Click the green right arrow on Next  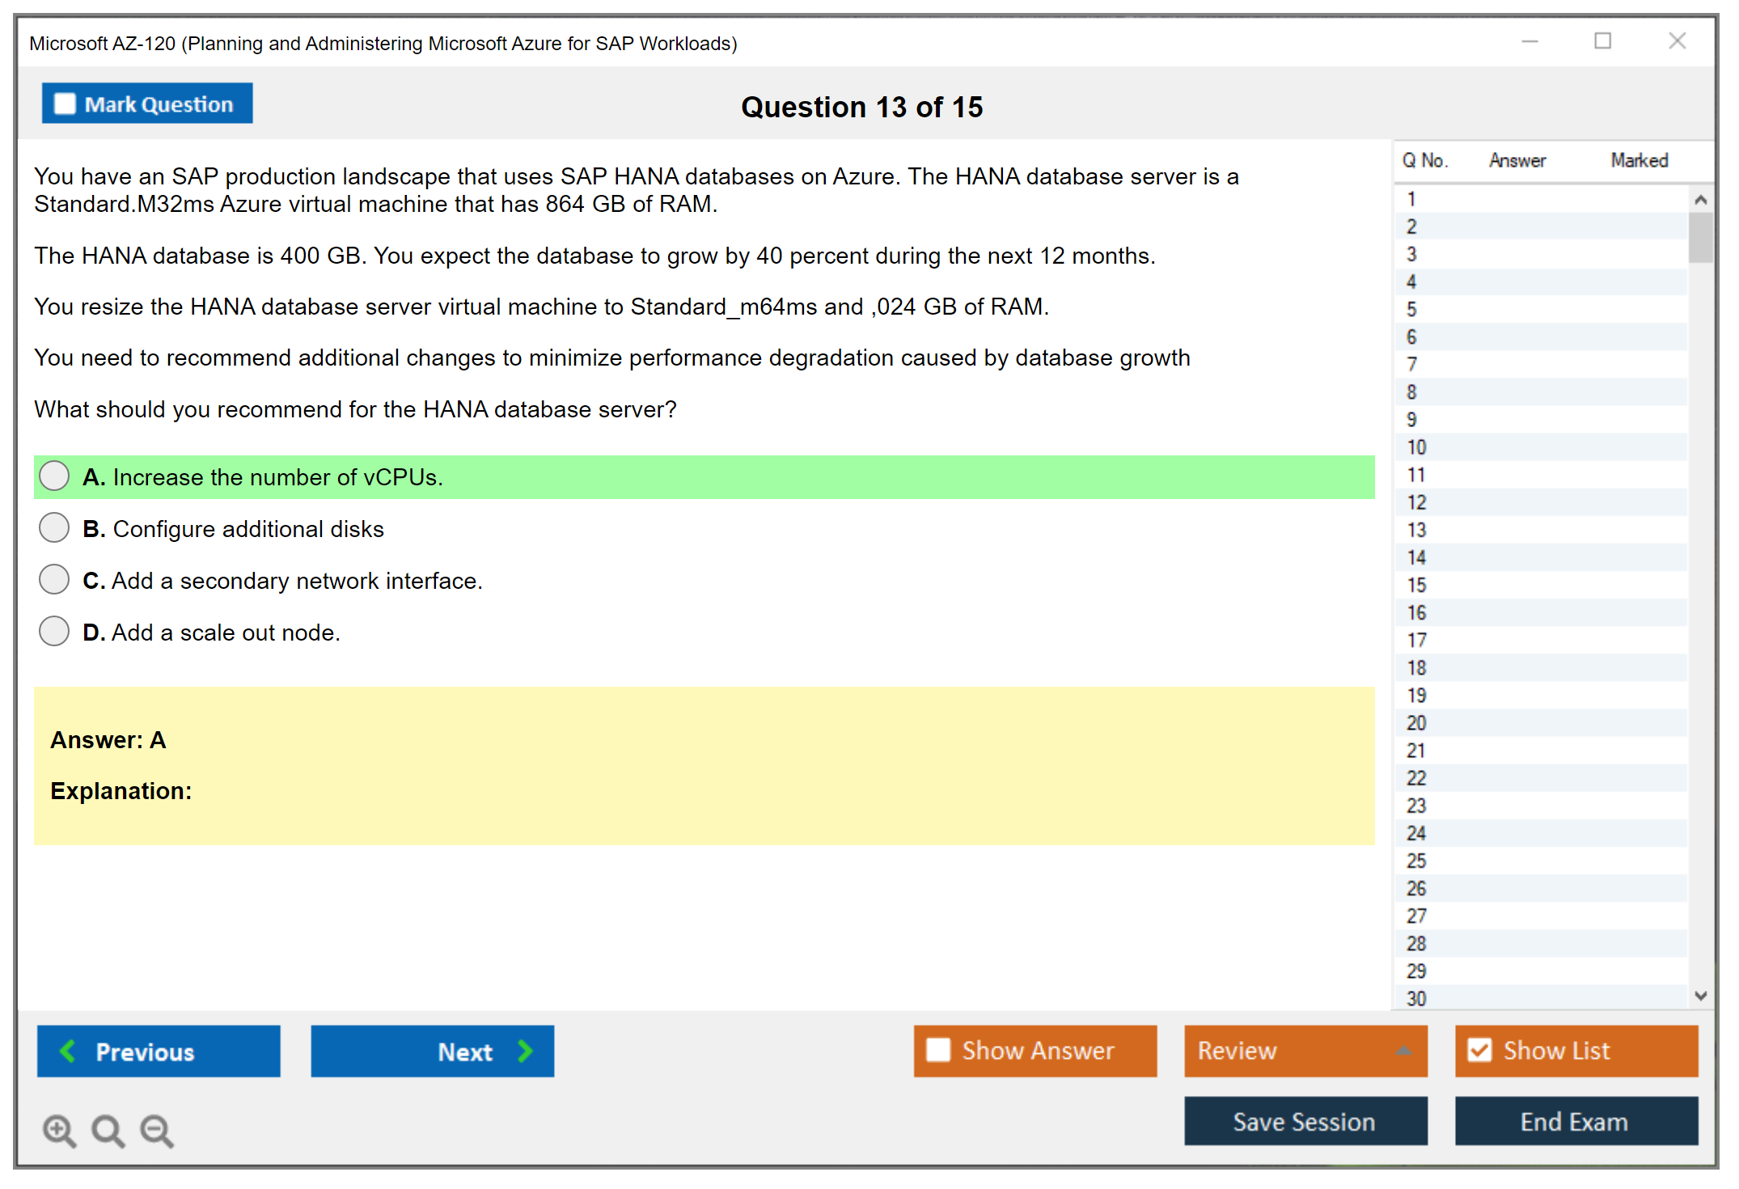click(525, 1051)
